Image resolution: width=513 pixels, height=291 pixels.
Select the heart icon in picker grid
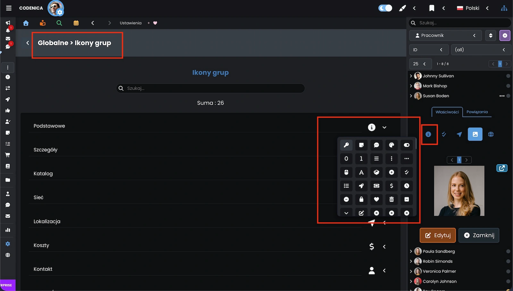pyautogui.click(x=376, y=199)
